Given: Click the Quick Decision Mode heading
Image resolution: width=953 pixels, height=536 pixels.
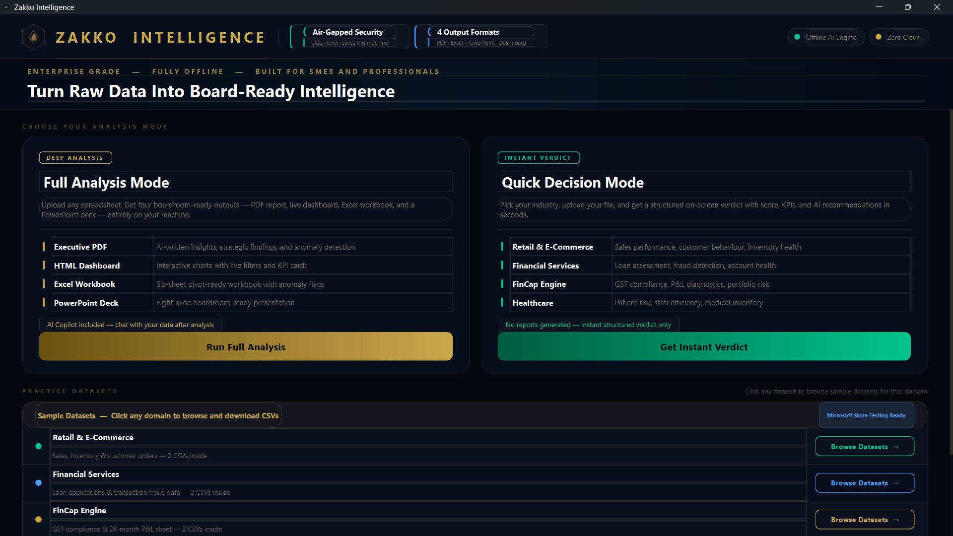Looking at the screenshot, I should [x=573, y=182].
